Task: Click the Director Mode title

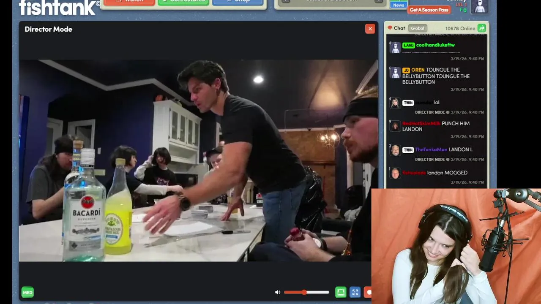Action: [48, 29]
